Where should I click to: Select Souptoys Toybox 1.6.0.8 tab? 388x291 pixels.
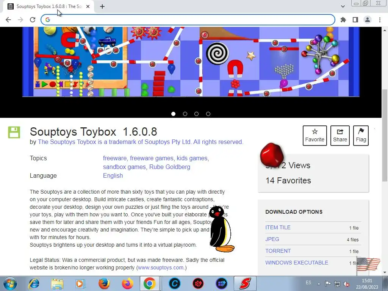(x=48, y=7)
